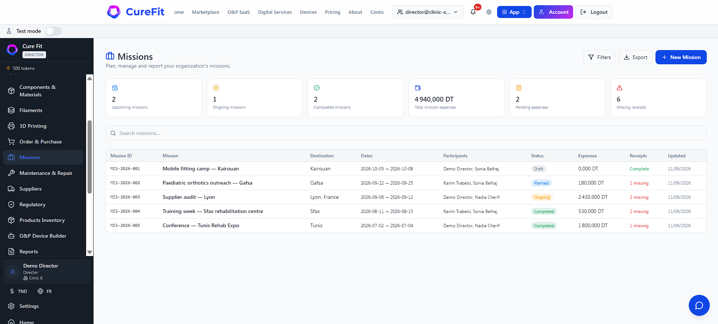Screen dimensions: 718x324
Task: Expand the director@clinic-x account dropdown
Action: click(428, 12)
